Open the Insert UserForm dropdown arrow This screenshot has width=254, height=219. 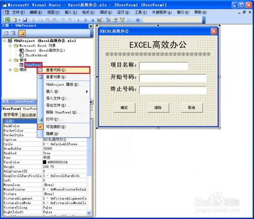(19, 20)
